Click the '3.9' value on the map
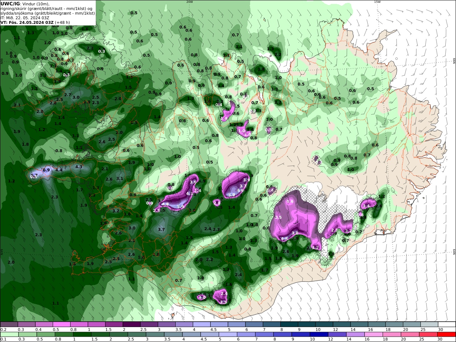This screenshot has height=342, width=456. 247,180
